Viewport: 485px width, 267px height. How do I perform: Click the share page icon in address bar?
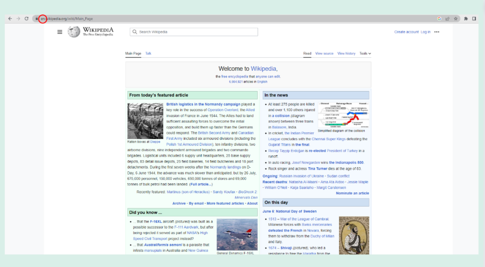[x=448, y=19]
